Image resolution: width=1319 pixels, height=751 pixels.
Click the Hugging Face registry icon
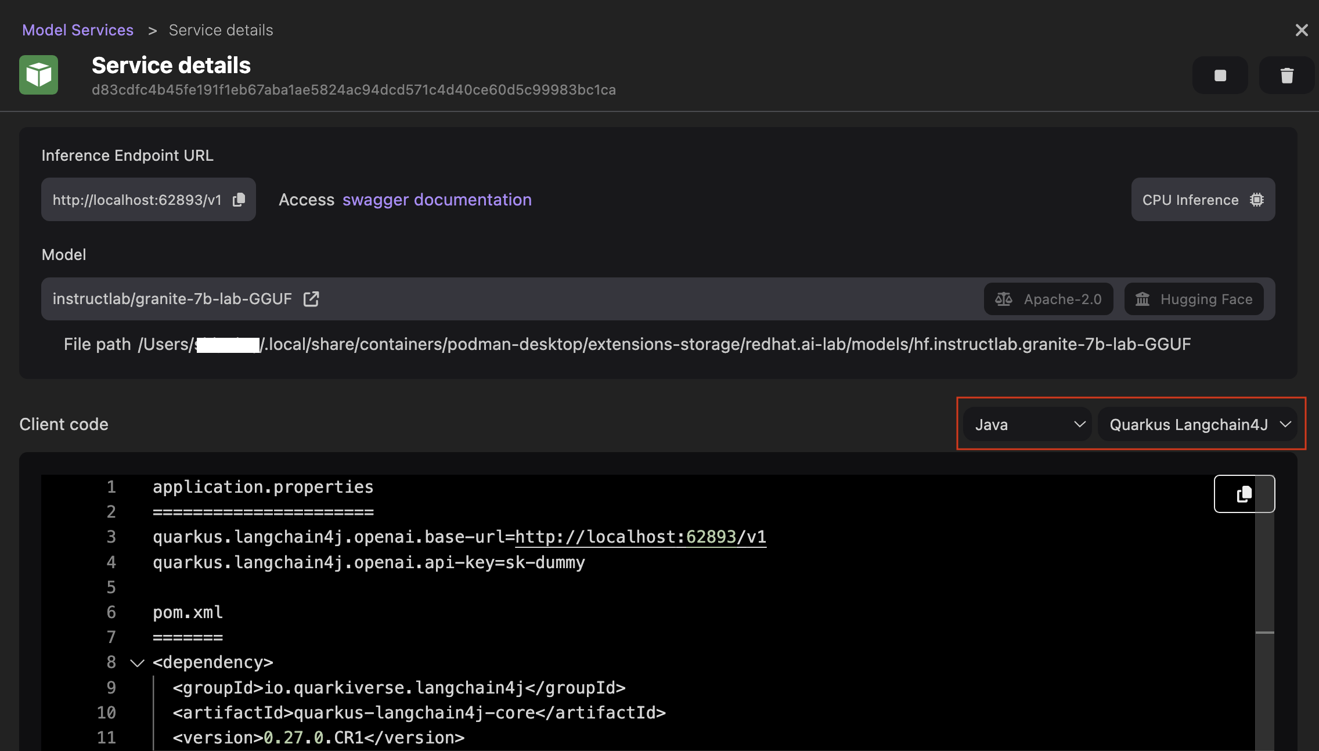(x=1143, y=298)
